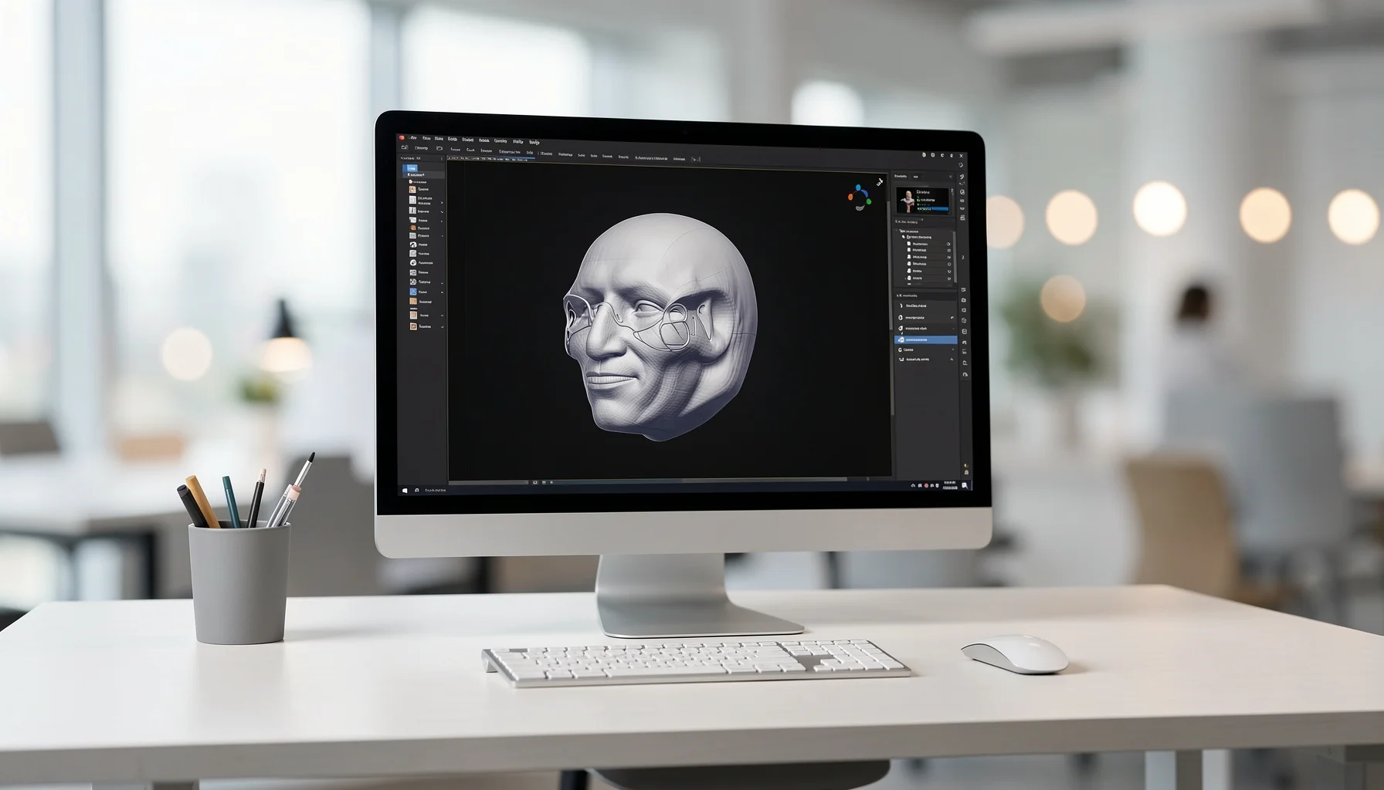The height and width of the screenshot is (790, 1384).
Task: Click the figure preview thumbnail in right panel
Action: click(922, 200)
